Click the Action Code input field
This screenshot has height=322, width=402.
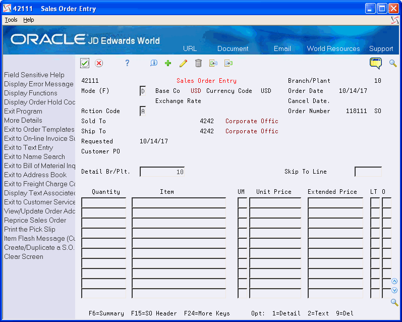[143, 111]
